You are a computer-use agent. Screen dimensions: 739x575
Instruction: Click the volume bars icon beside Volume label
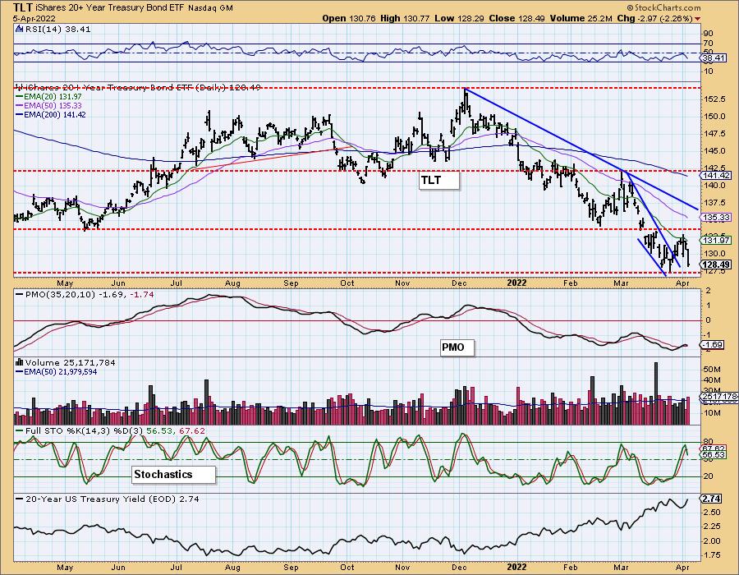tap(20, 362)
